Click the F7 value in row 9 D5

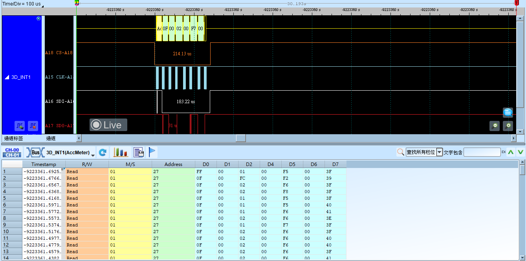point(292,225)
